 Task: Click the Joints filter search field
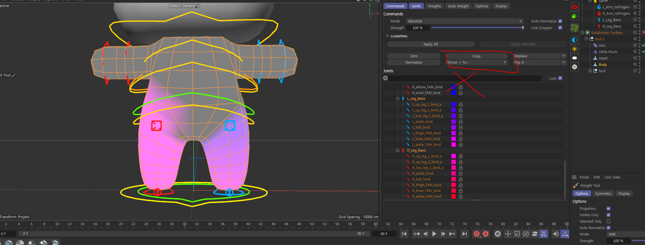[x=465, y=78]
